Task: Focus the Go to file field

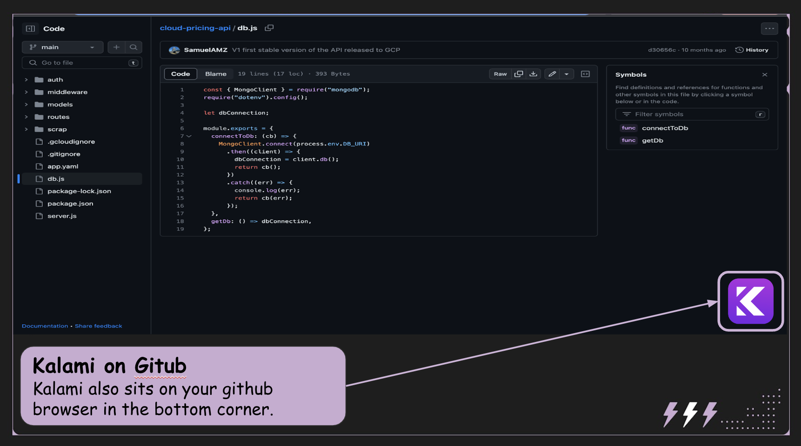Action: 82,63
